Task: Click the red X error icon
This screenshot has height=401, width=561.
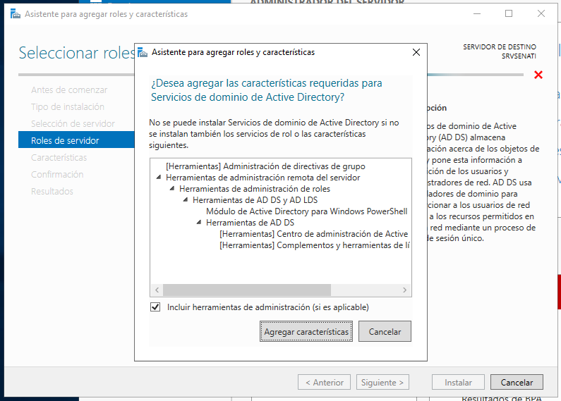Action: tap(538, 75)
